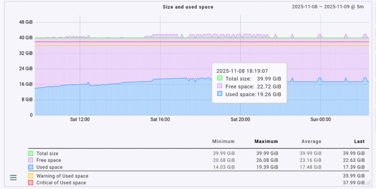
Task: Sort by the Maximum column header
Action: pyautogui.click(x=266, y=141)
